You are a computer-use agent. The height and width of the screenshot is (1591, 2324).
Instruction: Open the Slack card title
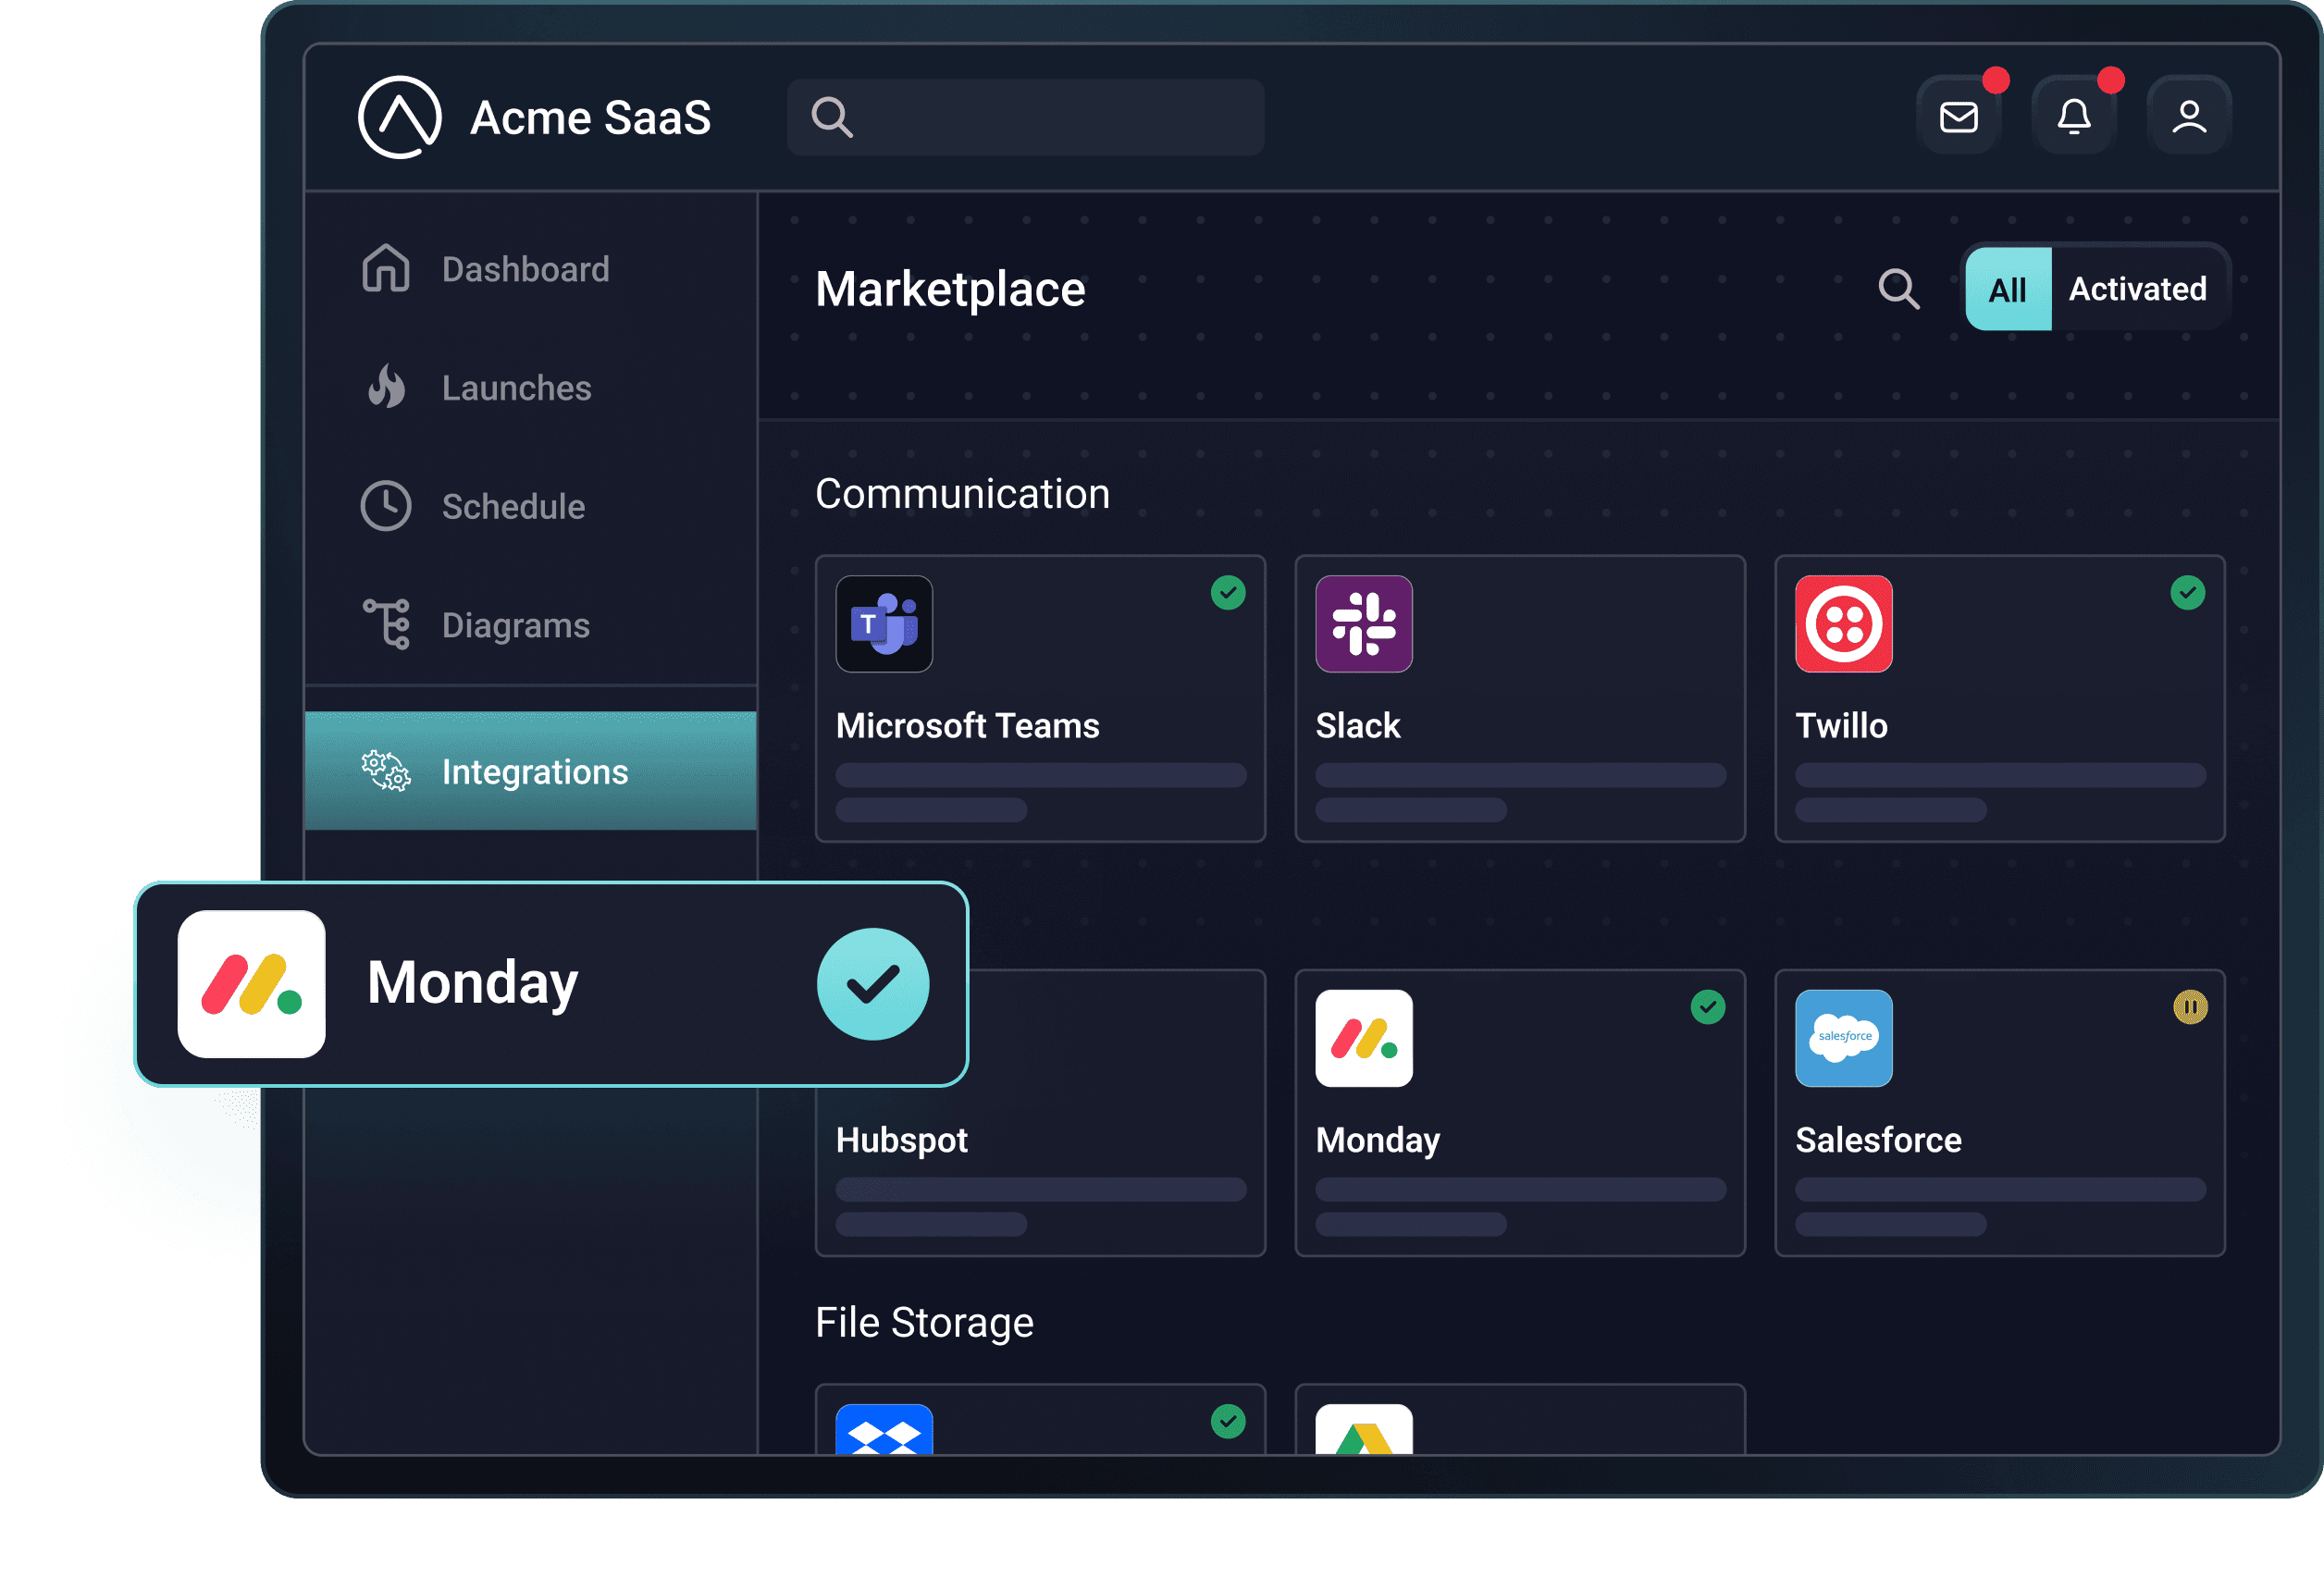pyautogui.click(x=1357, y=725)
